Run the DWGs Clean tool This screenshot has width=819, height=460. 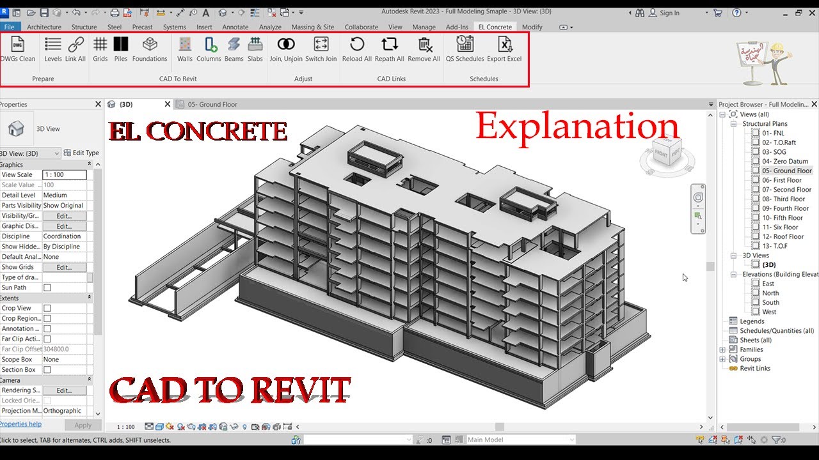17,49
